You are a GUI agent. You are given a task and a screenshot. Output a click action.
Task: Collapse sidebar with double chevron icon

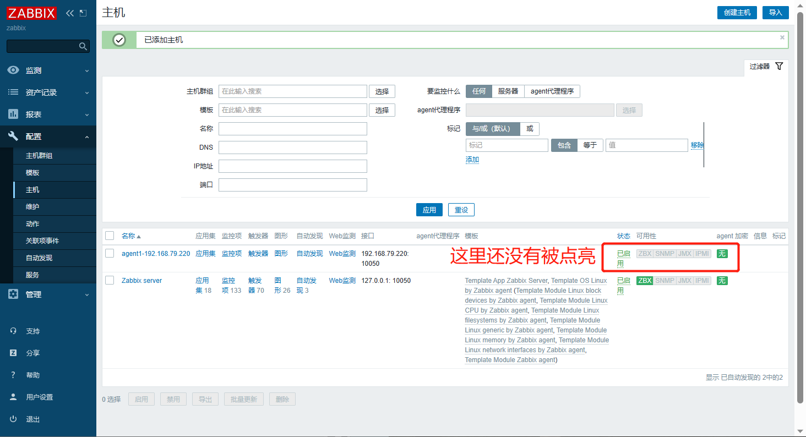pos(70,13)
